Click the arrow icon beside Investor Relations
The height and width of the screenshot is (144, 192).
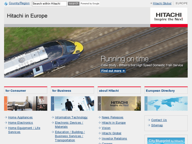coord(99,138)
